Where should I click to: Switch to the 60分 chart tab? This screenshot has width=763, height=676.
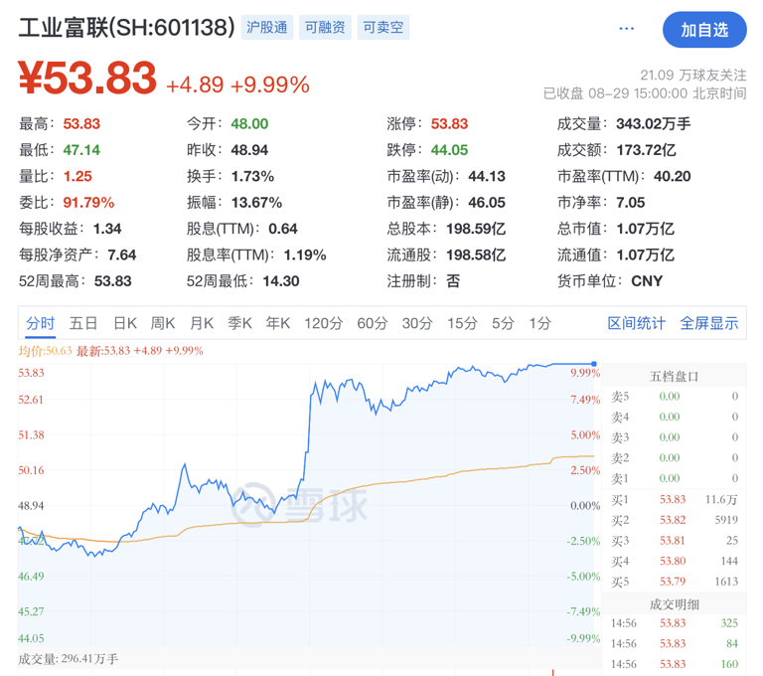click(x=373, y=323)
